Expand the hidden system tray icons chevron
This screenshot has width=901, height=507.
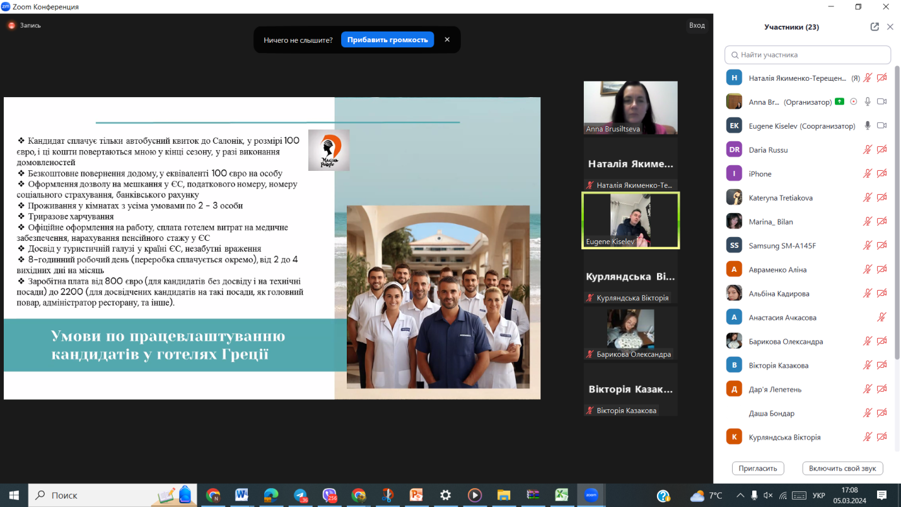(740, 496)
